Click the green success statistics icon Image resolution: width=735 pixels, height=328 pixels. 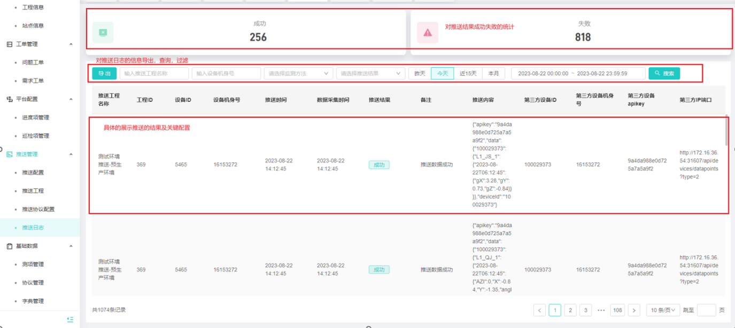click(x=103, y=33)
